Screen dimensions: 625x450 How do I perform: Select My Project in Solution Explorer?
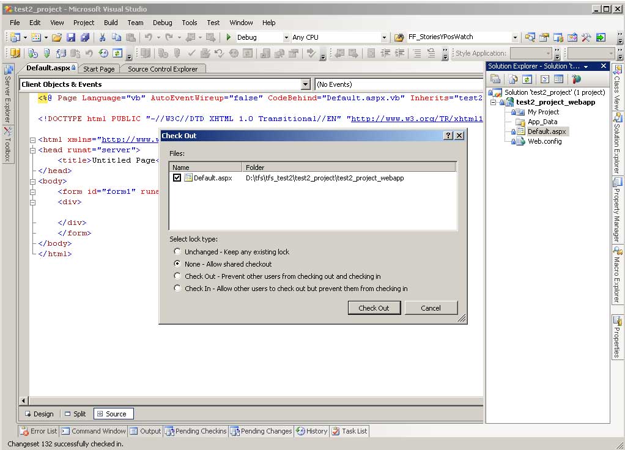[x=543, y=112]
